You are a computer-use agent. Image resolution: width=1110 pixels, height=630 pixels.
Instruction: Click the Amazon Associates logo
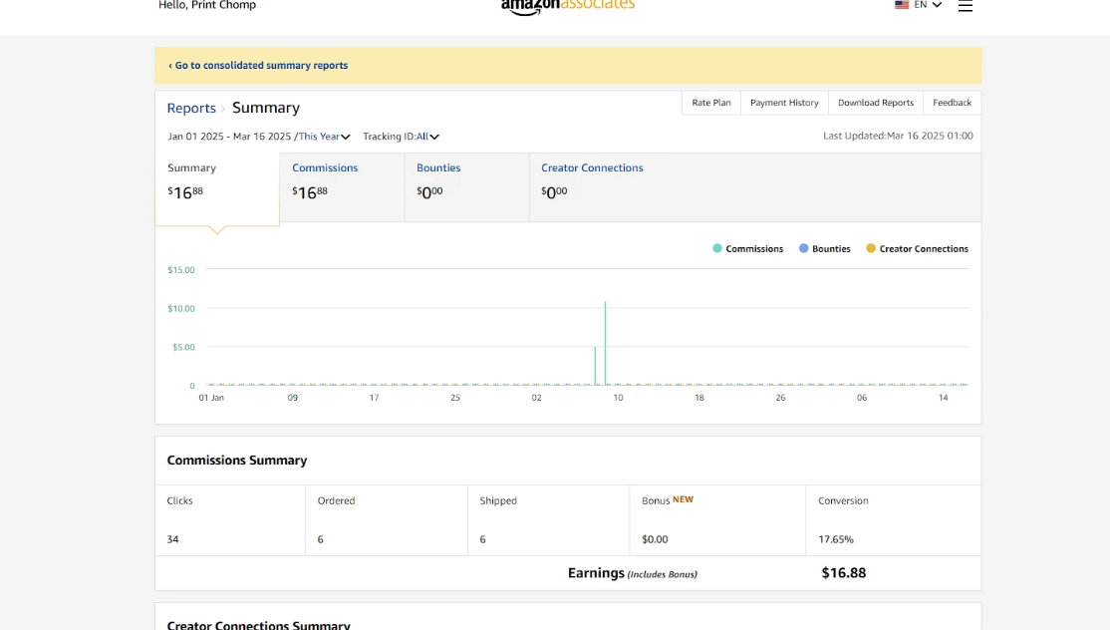coord(568,6)
